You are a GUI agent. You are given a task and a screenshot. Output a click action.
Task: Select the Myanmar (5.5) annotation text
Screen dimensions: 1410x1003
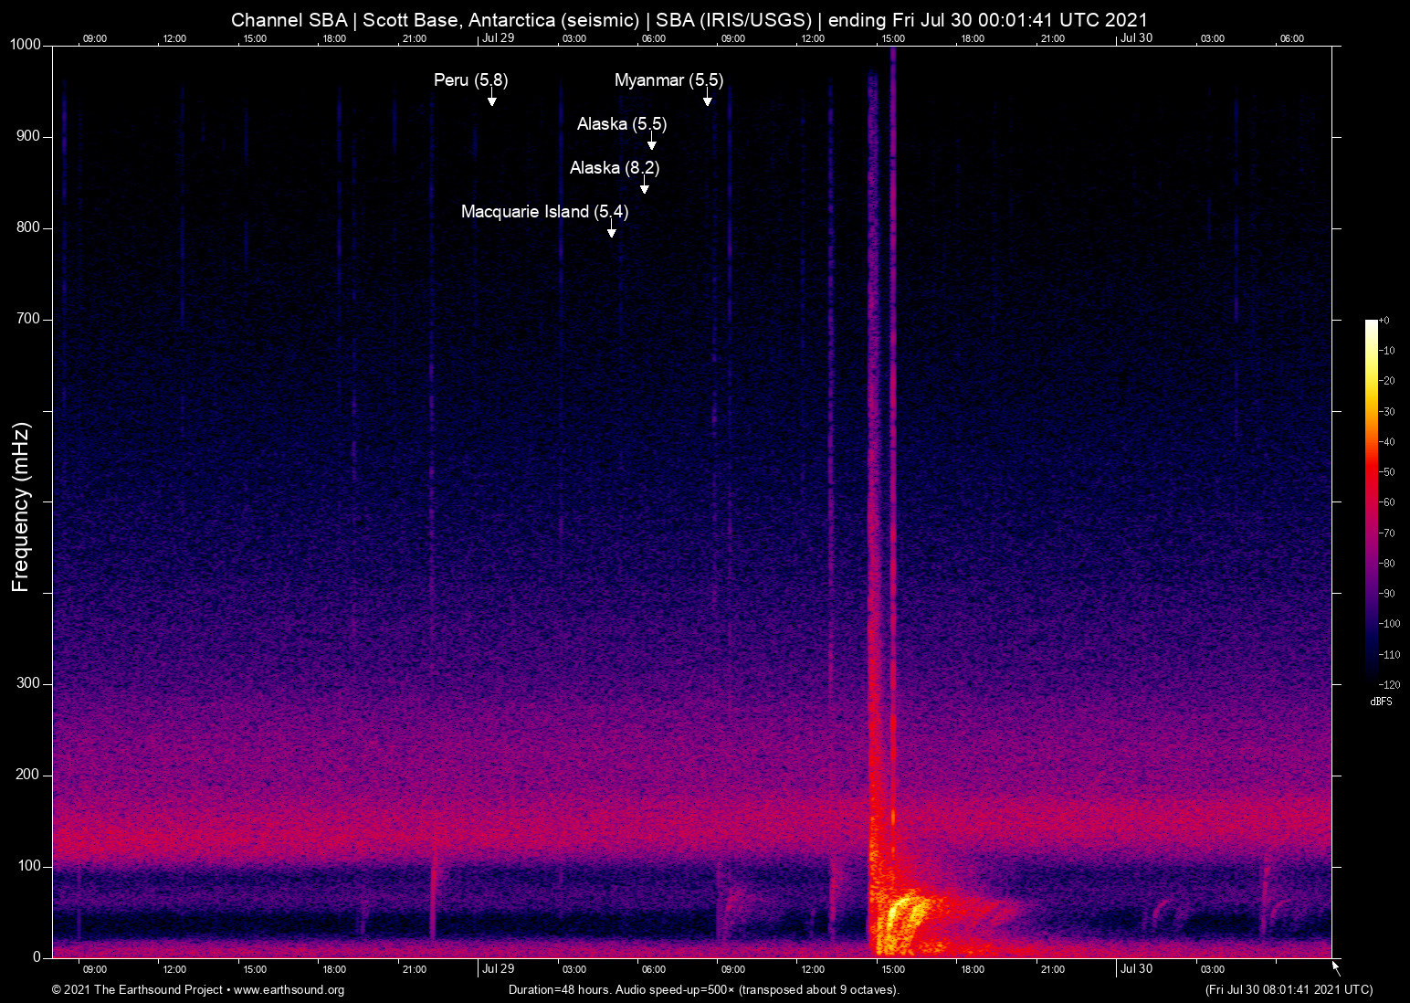click(x=668, y=80)
